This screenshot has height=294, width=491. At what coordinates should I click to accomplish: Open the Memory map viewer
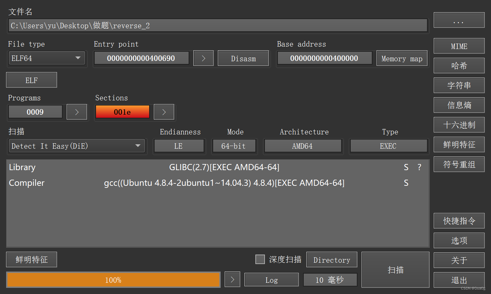pyautogui.click(x=402, y=58)
